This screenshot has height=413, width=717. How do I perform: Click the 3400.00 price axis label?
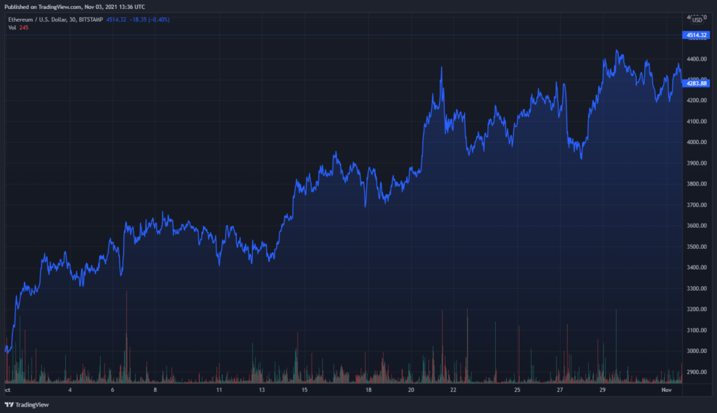pos(697,268)
